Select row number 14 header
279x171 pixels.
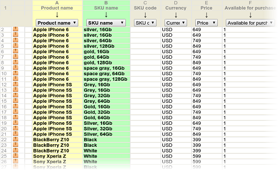4,95
